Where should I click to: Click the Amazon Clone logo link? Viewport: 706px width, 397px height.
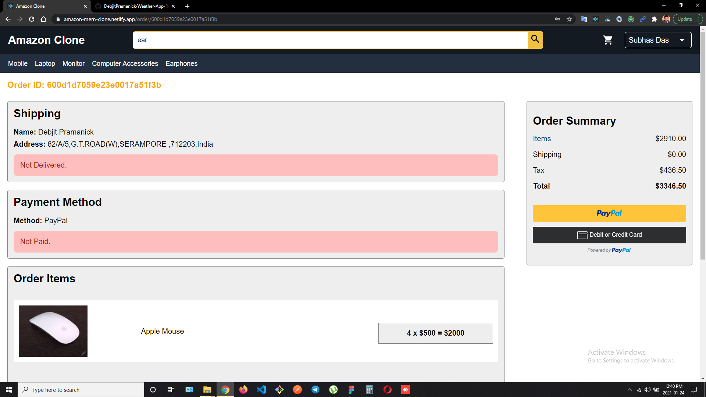pos(46,40)
